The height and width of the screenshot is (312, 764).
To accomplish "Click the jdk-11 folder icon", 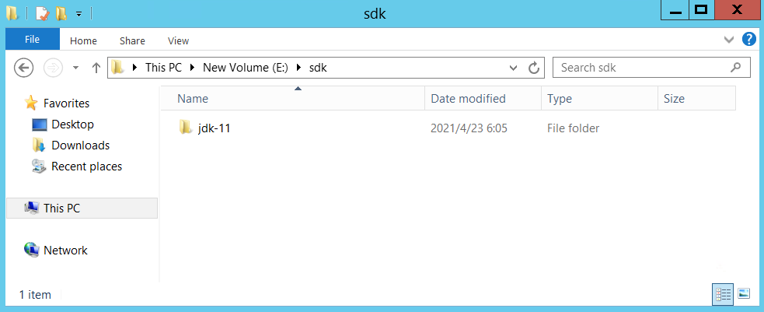I will pyautogui.click(x=186, y=128).
